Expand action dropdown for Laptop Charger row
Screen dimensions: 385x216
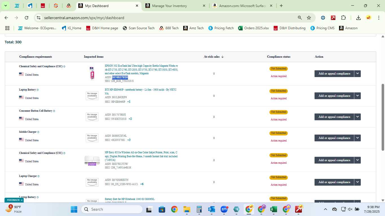[x=358, y=182]
